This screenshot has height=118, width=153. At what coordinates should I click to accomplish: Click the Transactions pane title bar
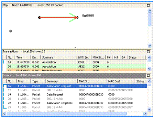74,52
